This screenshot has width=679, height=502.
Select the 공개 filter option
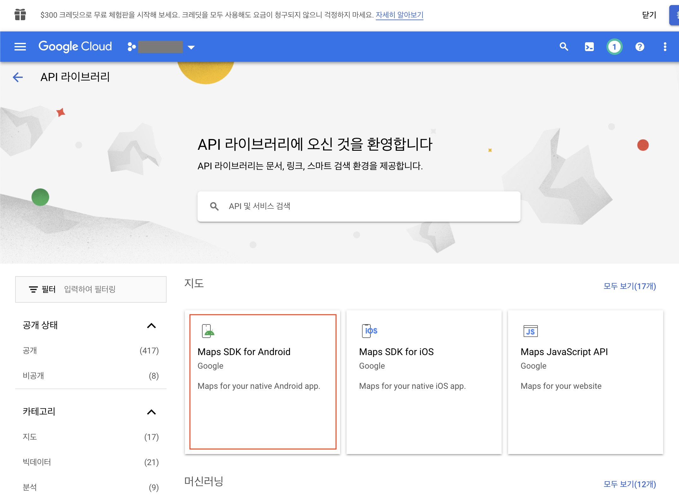click(x=30, y=351)
